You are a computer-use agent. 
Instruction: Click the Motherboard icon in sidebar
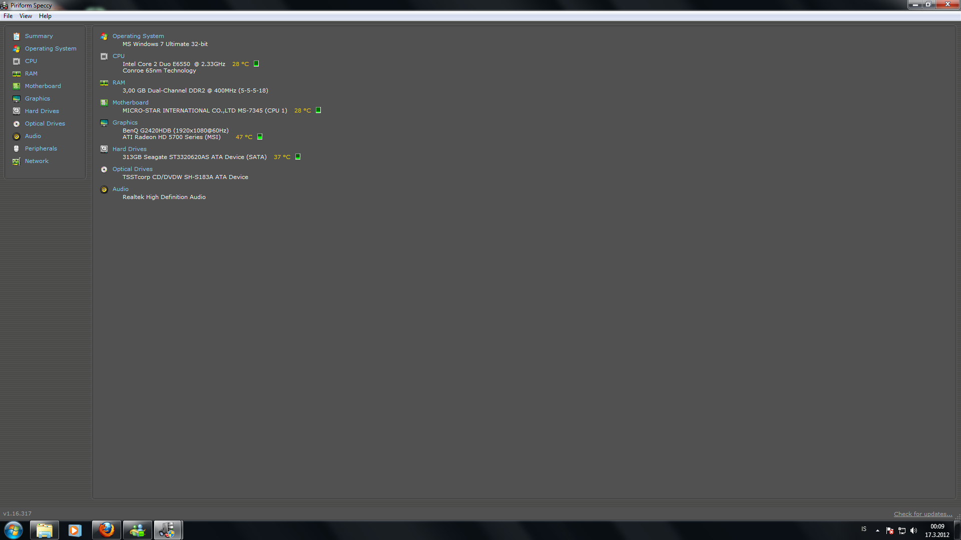(x=17, y=86)
